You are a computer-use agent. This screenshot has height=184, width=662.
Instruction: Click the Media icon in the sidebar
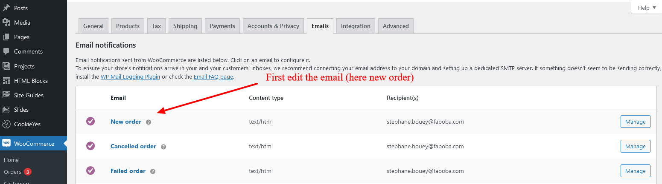[6, 23]
